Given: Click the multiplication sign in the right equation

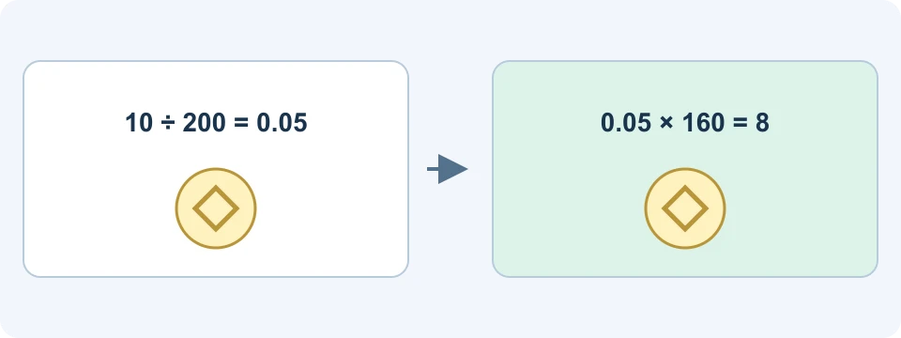Looking at the screenshot, I should coord(666,124).
